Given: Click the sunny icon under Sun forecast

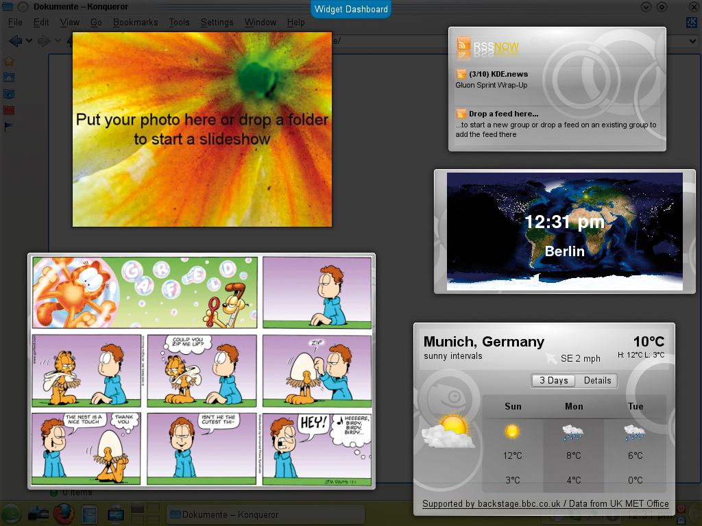Looking at the screenshot, I should [x=512, y=431].
